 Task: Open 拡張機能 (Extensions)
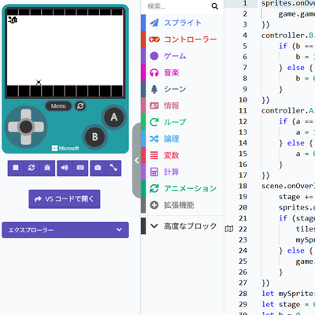tap(183, 205)
